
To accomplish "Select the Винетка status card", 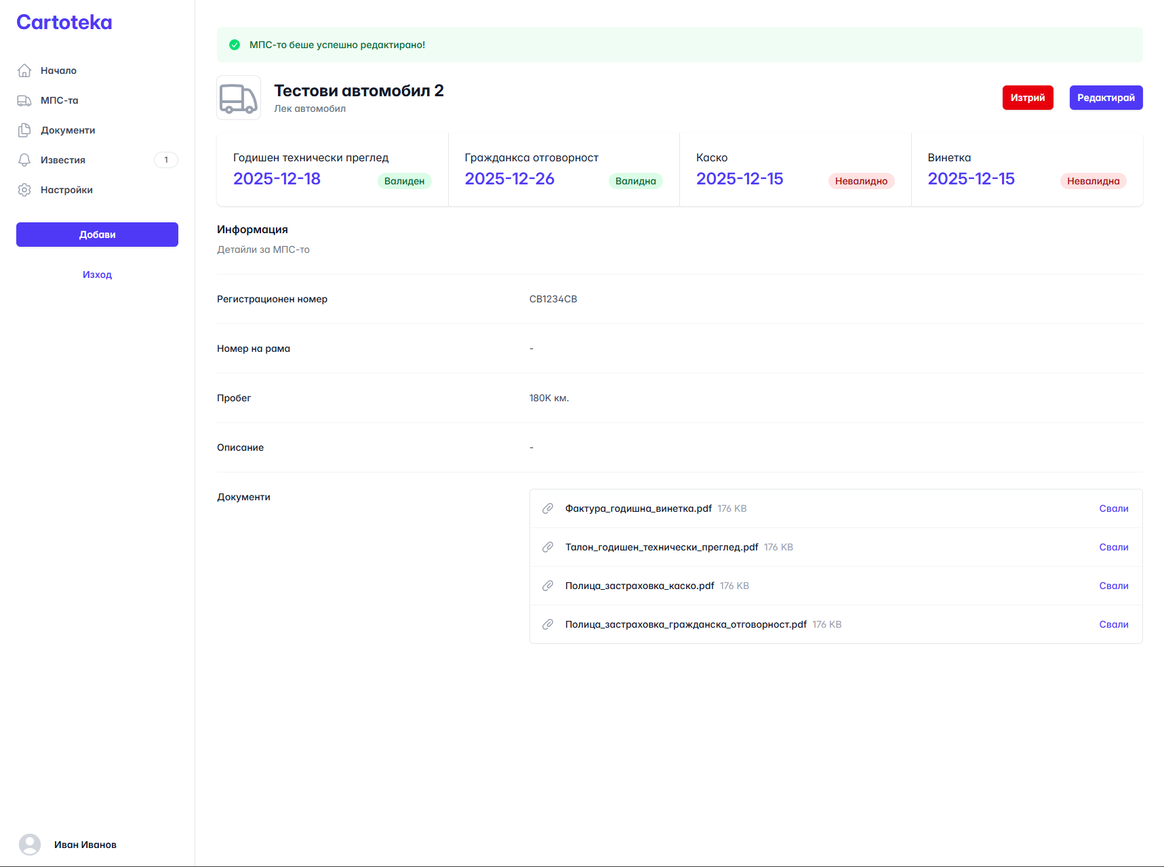I will [1026, 169].
